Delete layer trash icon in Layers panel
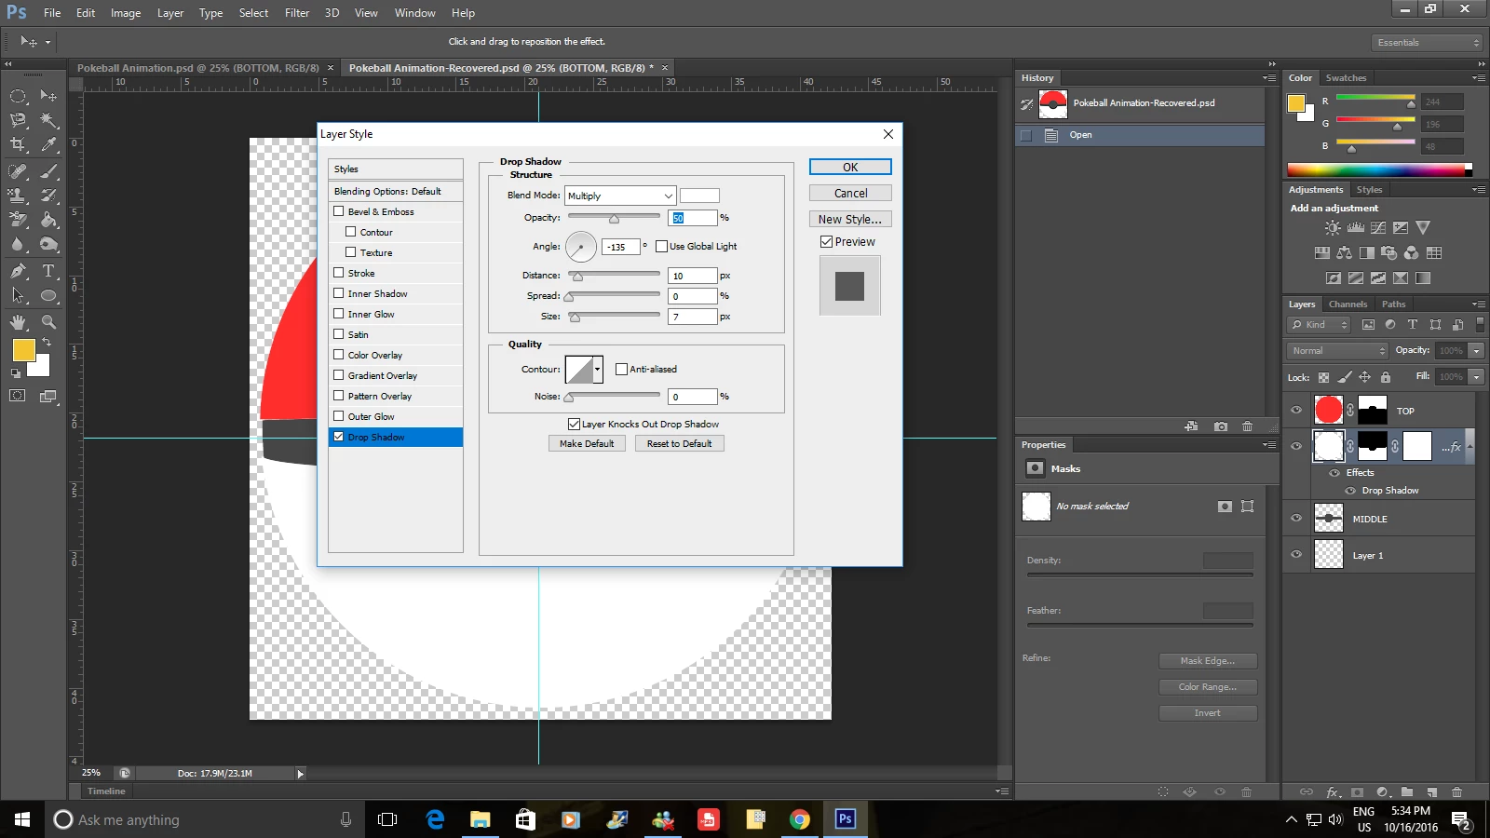1490x838 pixels. [1456, 792]
